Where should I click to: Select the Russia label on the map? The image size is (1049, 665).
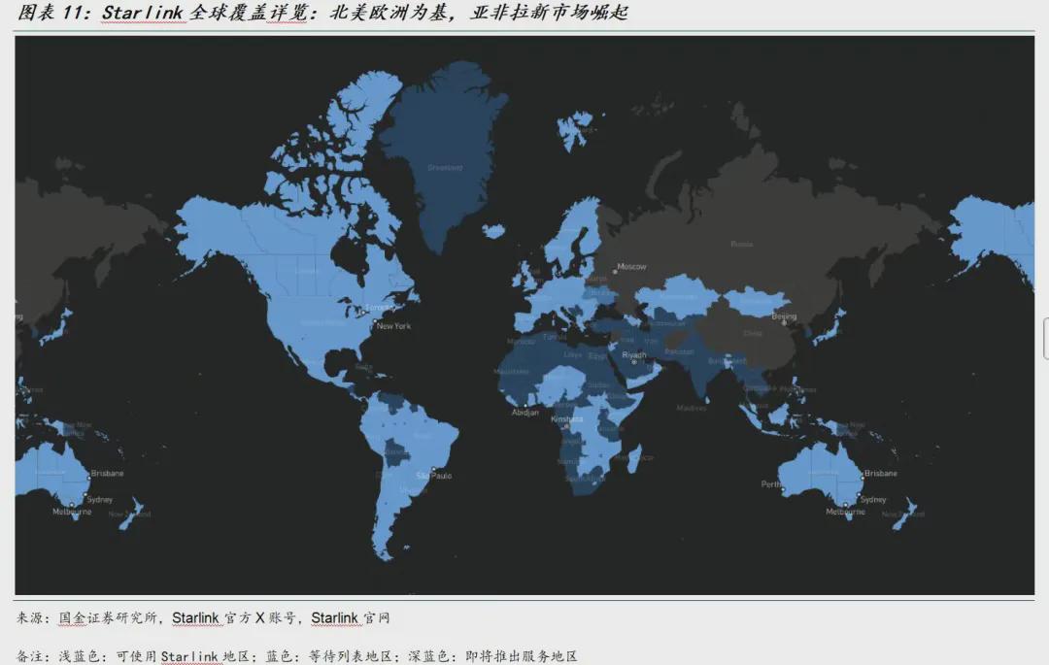(741, 244)
